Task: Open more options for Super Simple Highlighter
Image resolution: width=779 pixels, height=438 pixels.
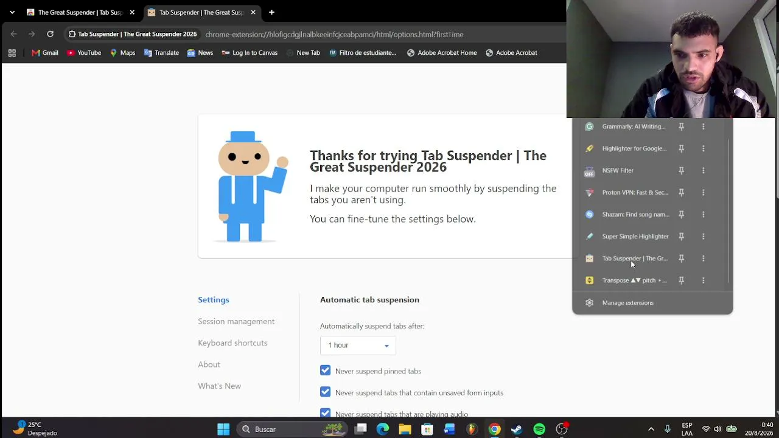Action: [x=703, y=236]
